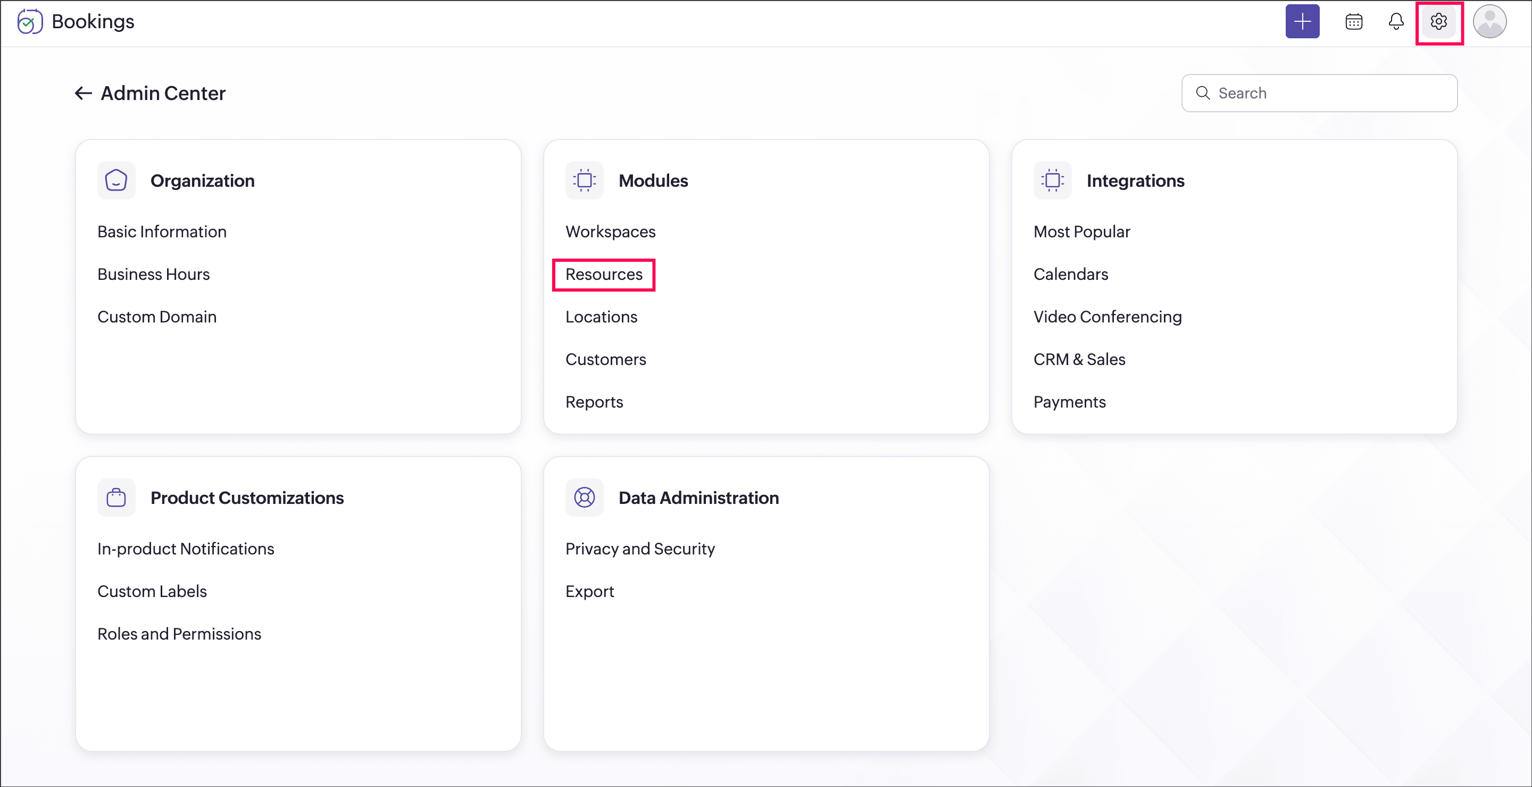Click the Product Customizations heading
This screenshot has height=787, width=1532.
[x=247, y=498]
